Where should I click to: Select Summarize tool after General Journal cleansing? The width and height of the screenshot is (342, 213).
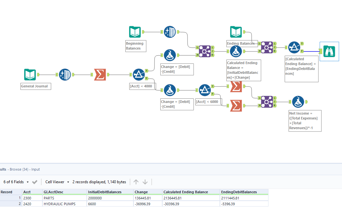pyautogui.click(x=100, y=74)
